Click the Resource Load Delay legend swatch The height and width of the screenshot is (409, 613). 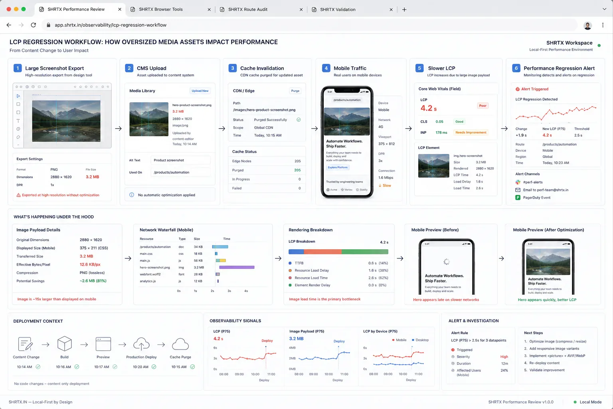pos(290,270)
